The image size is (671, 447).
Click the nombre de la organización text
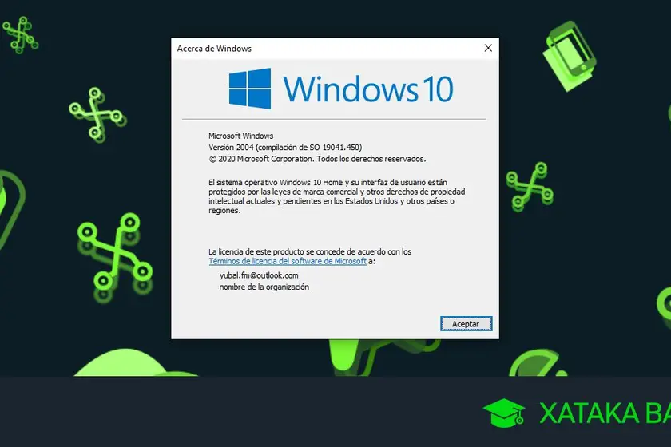click(x=264, y=287)
